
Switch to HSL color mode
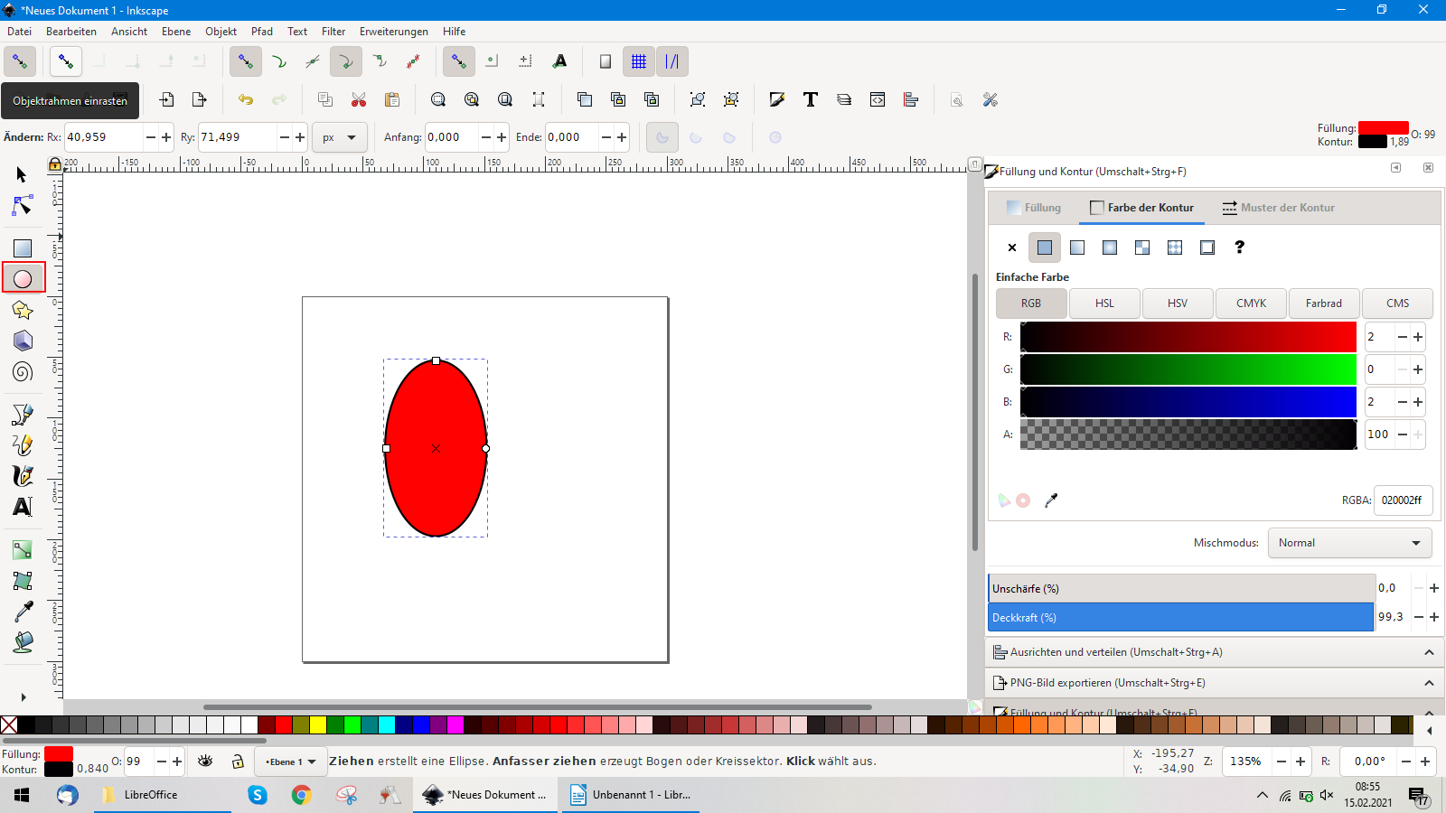point(1104,304)
